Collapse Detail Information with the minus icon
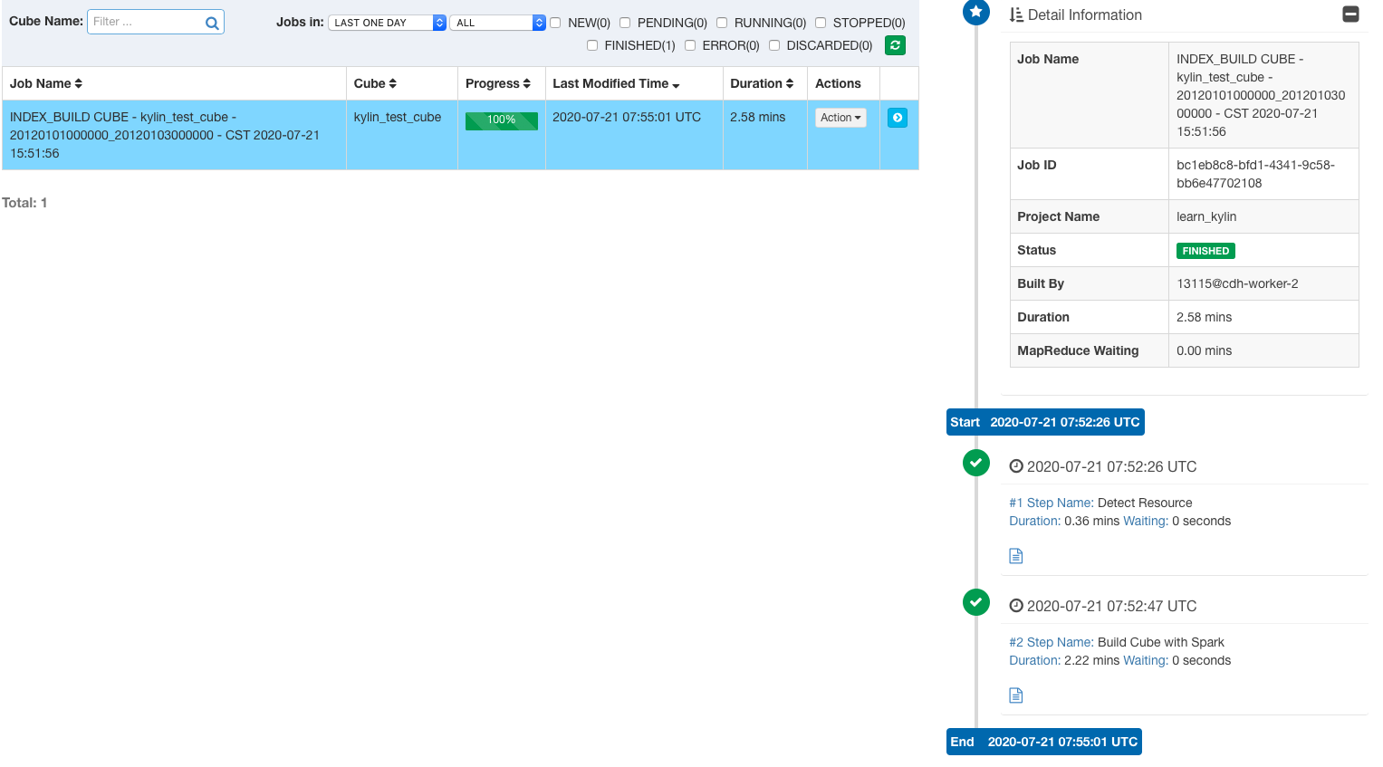 pos(1350,14)
